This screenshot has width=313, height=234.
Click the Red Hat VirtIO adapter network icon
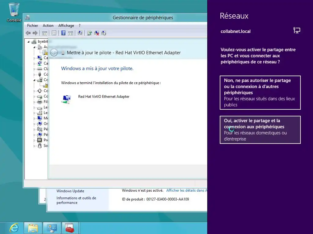[x=66, y=99]
